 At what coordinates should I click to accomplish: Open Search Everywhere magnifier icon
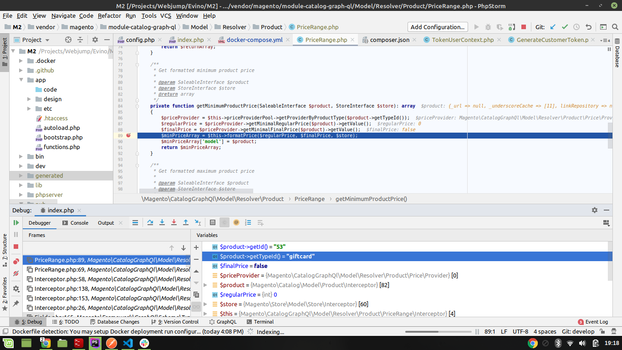coord(615,27)
